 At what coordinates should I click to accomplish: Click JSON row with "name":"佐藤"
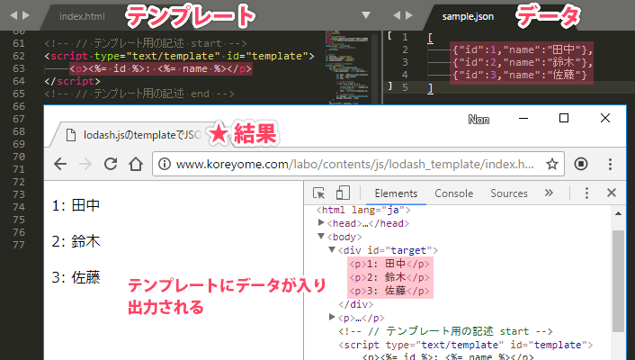click(520, 75)
